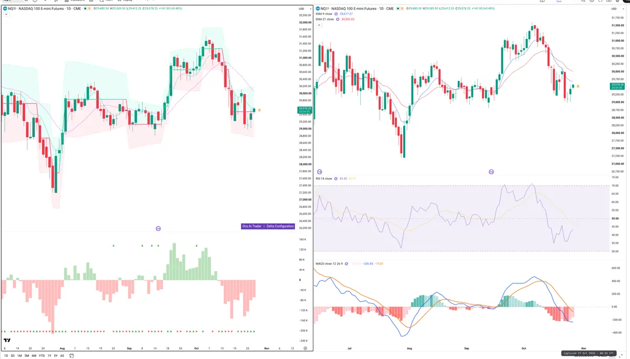Click the purple event marker below late September
Image resolution: width=630 pixels, height=359 pixels.
tap(491, 172)
